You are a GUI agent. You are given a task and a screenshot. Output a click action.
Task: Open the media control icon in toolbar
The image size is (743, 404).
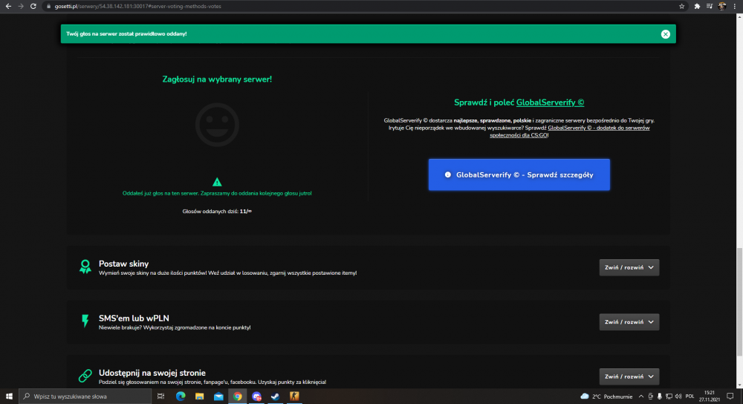(x=710, y=6)
